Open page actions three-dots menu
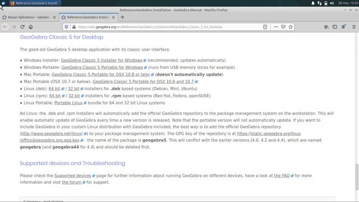Viewport: 359px width, 202px height. [275, 27]
